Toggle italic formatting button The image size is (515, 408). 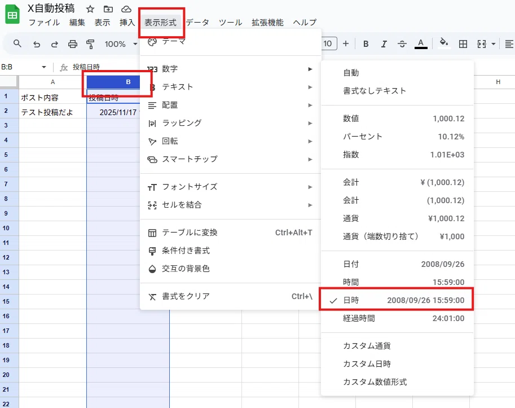coord(384,43)
